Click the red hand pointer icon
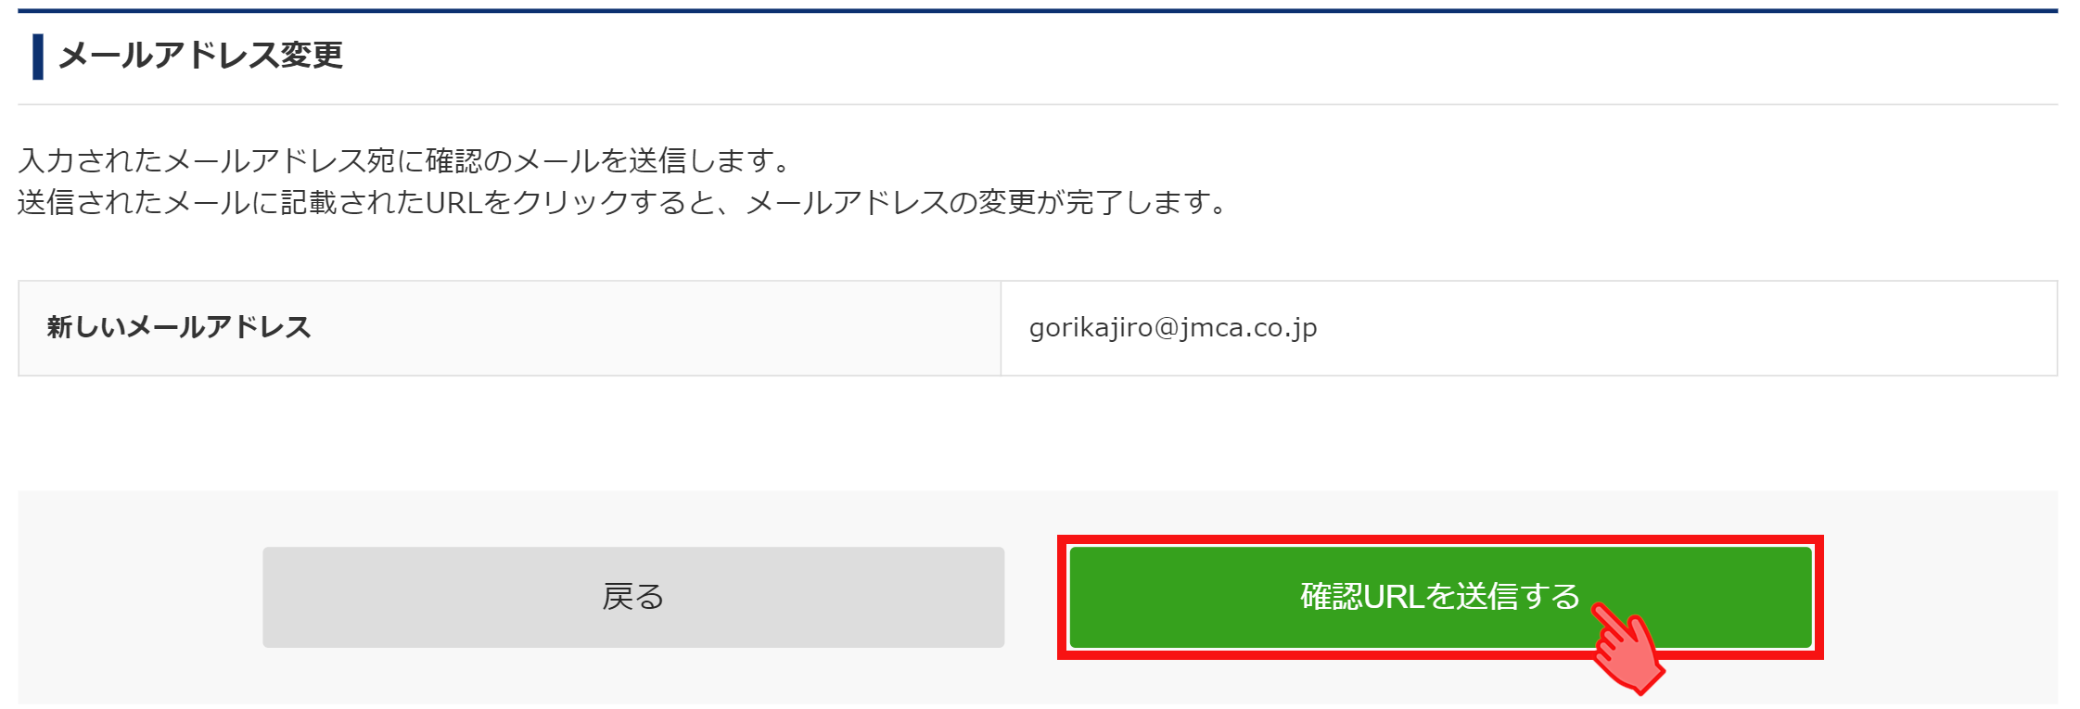 pos(1628,648)
